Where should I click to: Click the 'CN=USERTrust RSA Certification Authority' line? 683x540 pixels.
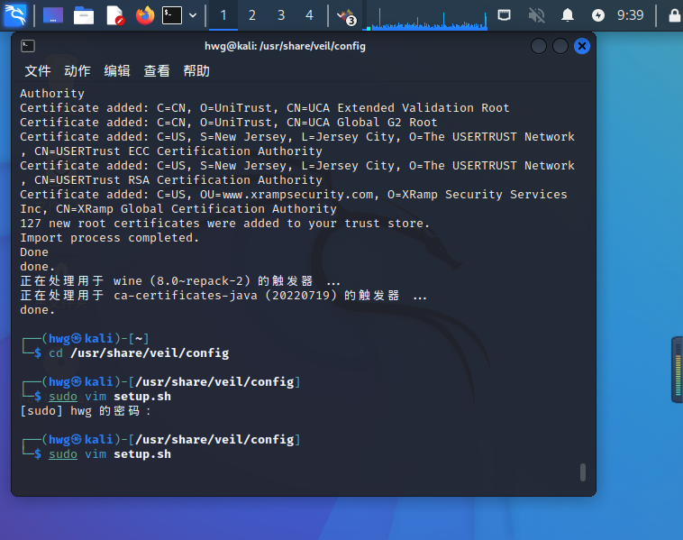click(x=171, y=180)
